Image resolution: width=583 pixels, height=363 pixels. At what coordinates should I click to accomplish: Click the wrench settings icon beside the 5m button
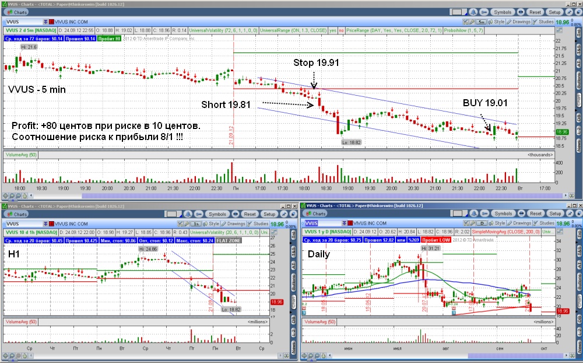pos(472,22)
